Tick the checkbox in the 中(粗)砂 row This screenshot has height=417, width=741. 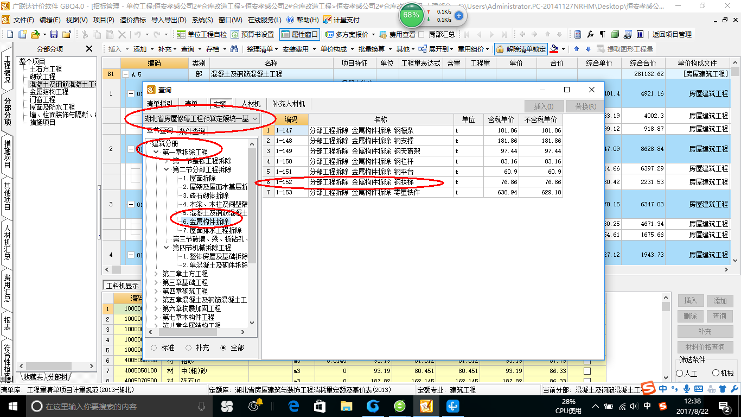point(587,371)
